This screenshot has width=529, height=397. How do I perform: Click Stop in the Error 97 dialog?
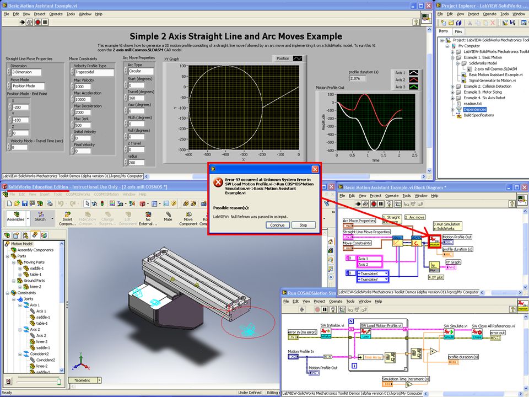pyautogui.click(x=303, y=225)
